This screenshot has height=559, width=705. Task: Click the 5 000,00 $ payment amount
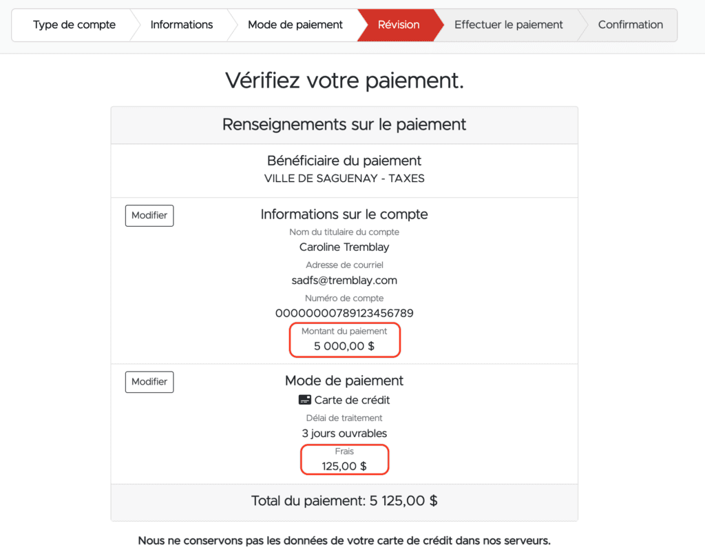pyautogui.click(x=344, y=346)
